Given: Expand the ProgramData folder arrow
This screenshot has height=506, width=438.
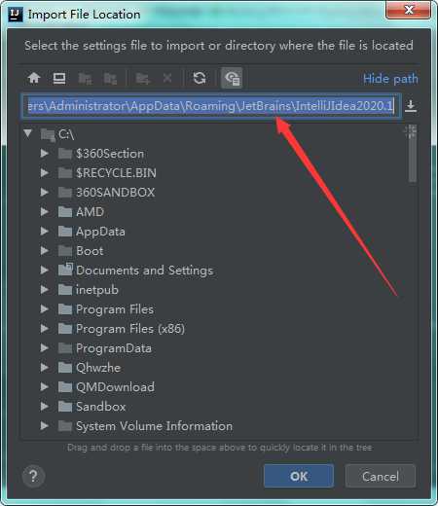Looking at the screenshot, I should coord(45,348).
